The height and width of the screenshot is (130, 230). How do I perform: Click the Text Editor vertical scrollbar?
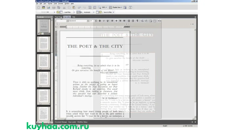[195, 73]
